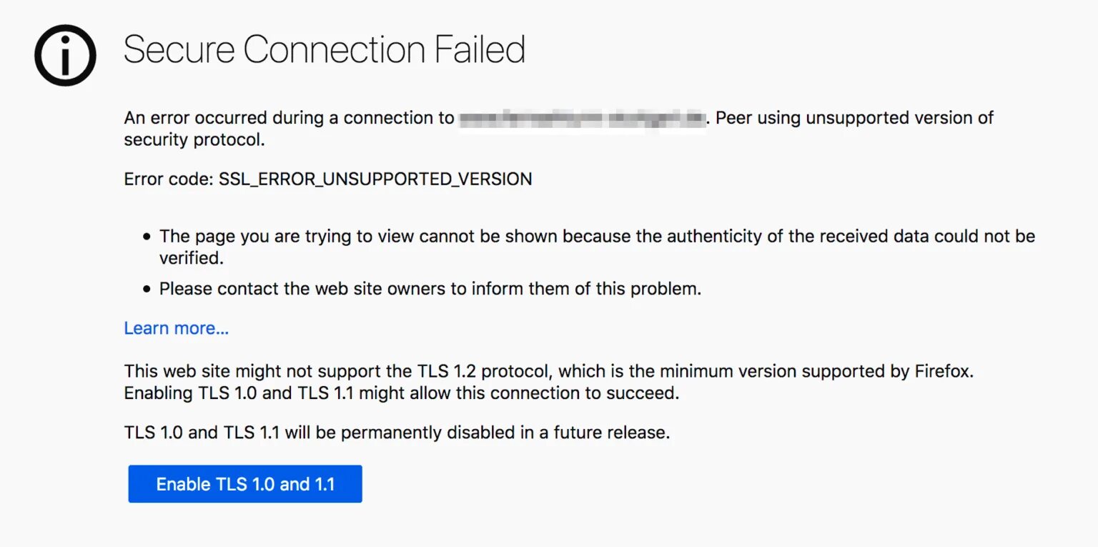Click the 'security protocol.' line of text
This screenshot has height=547, width=1098.
point(194,139)
